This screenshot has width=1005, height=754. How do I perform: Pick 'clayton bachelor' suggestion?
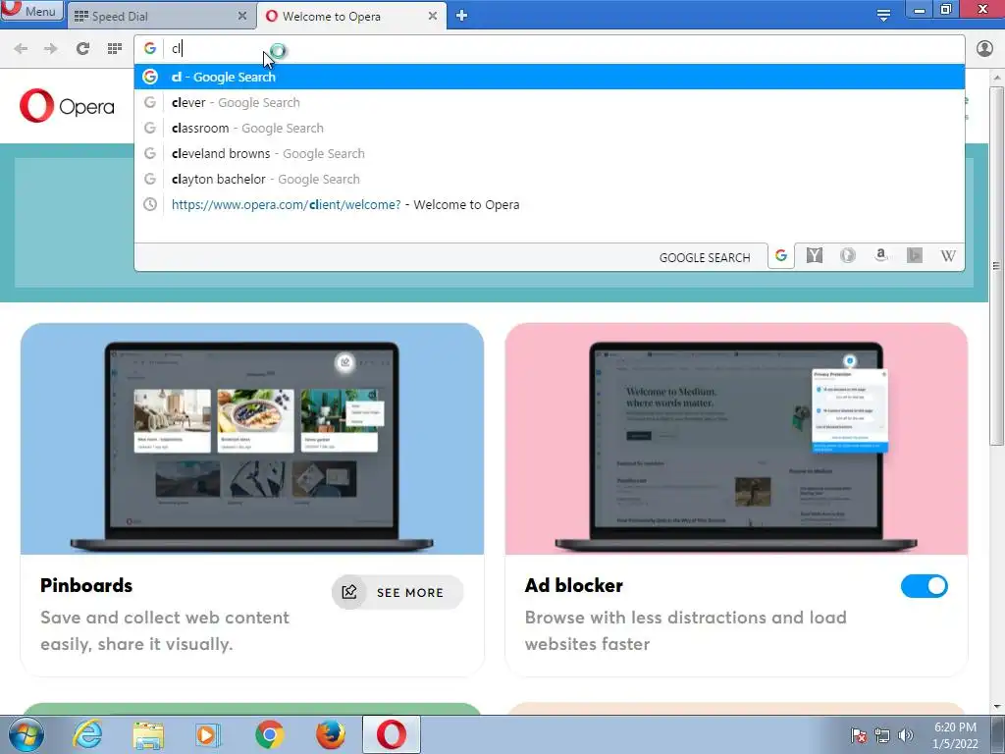pos(550,180)
